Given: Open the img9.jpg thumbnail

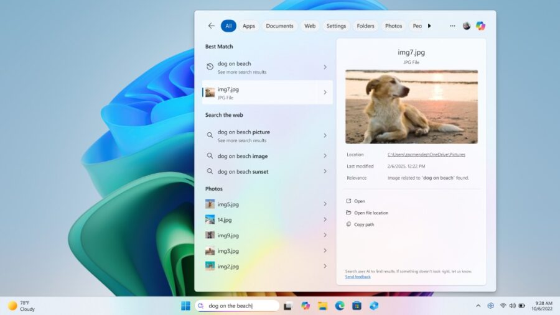Looking at the screenshot, I should click(x=210, y=235).
